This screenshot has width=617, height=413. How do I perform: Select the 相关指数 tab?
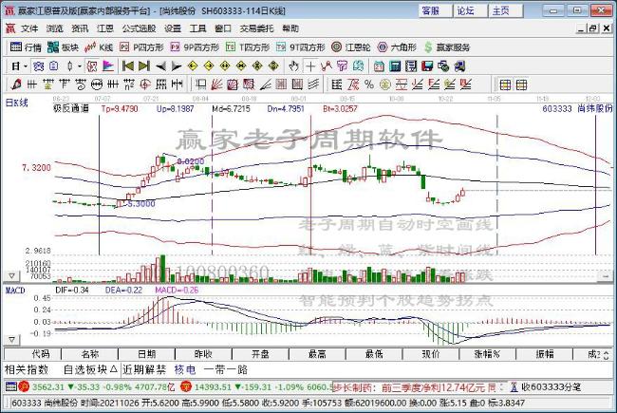[x=27, y=369]
